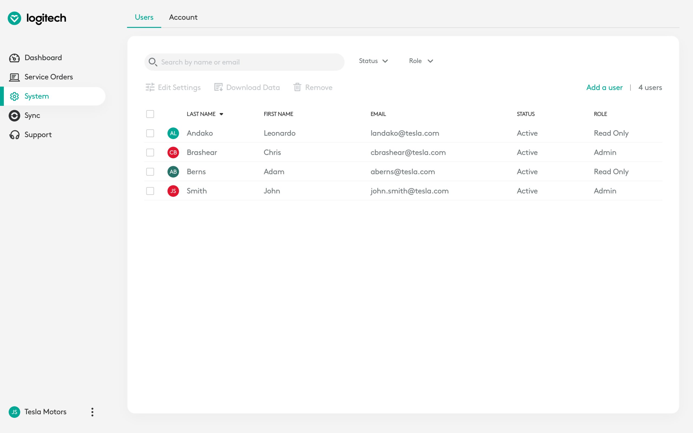Open Dashboard in the sidebar
Viewport: 693px width, 433px height.
43,58
